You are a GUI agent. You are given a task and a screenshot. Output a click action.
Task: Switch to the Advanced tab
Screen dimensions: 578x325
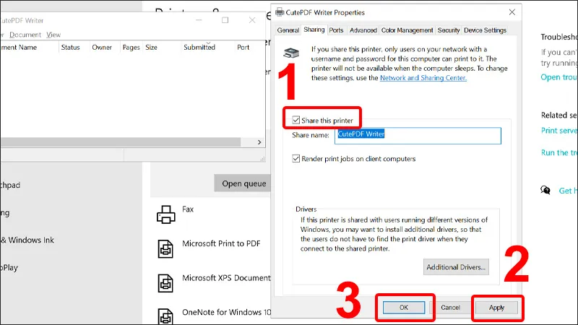point(363,30)
